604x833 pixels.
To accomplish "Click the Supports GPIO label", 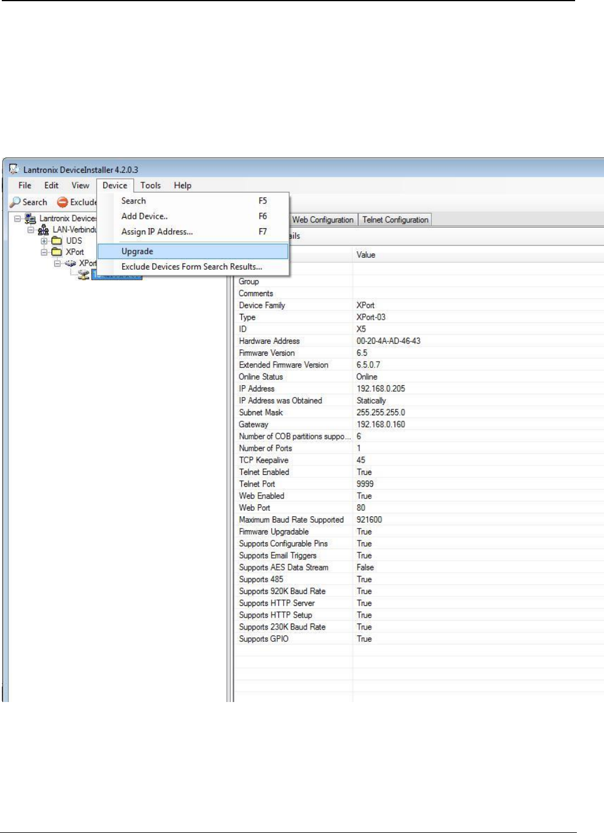I will click(x=264, y=639).
